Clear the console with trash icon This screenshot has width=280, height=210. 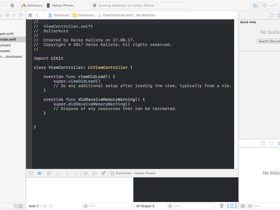click(x=221, y=206)
